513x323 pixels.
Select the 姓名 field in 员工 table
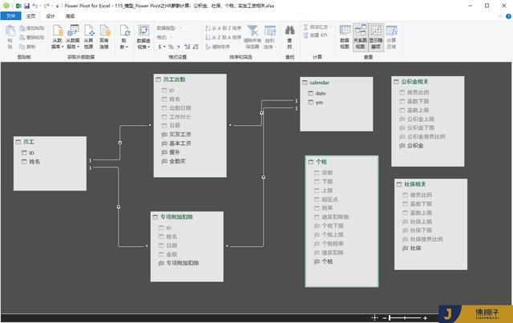pyautogui.click(x=34, y=162)
